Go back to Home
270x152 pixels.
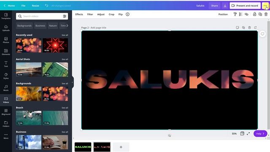click(x=9, y=5)
